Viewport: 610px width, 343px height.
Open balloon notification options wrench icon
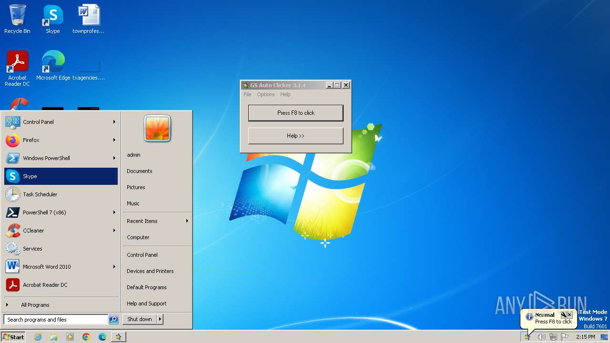coord(563,315)
